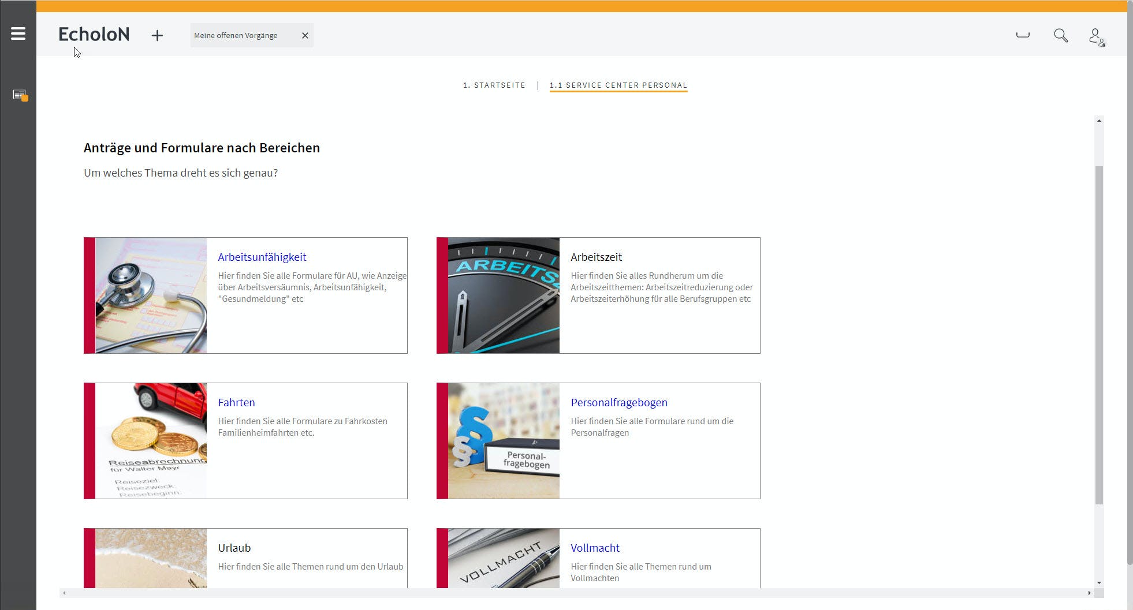Image resolution: width=1133 pixels, height=610 pixels.
Task: Select 1.1 Service Center Personal breadcrumb
Action: 618,85
